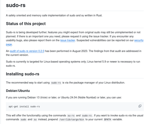
Task: Click the 'page' link continuation text
Action: pyautogui.click(x=9, y=44)
